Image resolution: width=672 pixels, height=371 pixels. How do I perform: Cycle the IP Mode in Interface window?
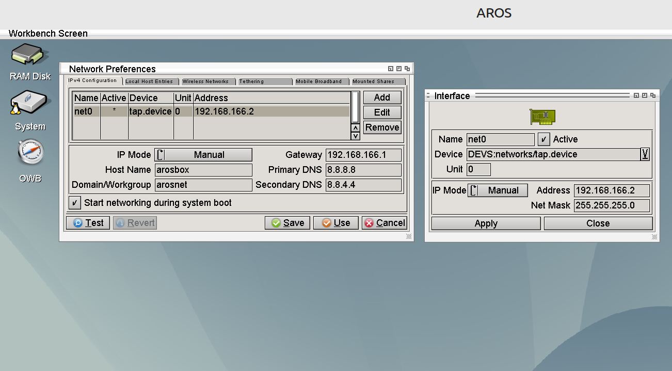498,190
